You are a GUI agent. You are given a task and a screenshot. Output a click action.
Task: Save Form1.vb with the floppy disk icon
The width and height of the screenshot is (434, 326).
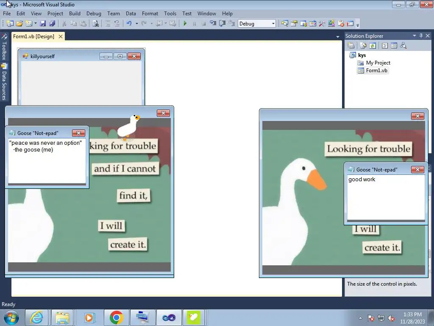pyautogui.click(x=43, y=24)
